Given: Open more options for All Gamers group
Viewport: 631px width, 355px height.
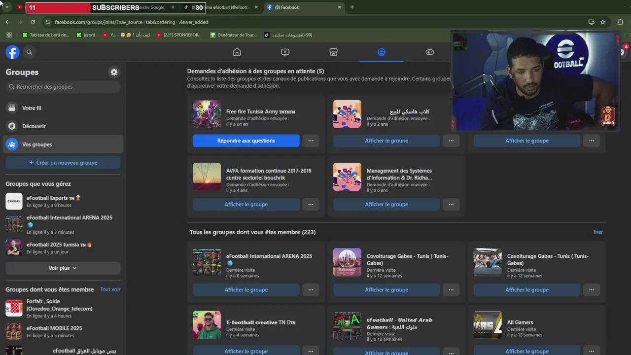Looking at the screenshot, I should (x=592, y=351).
